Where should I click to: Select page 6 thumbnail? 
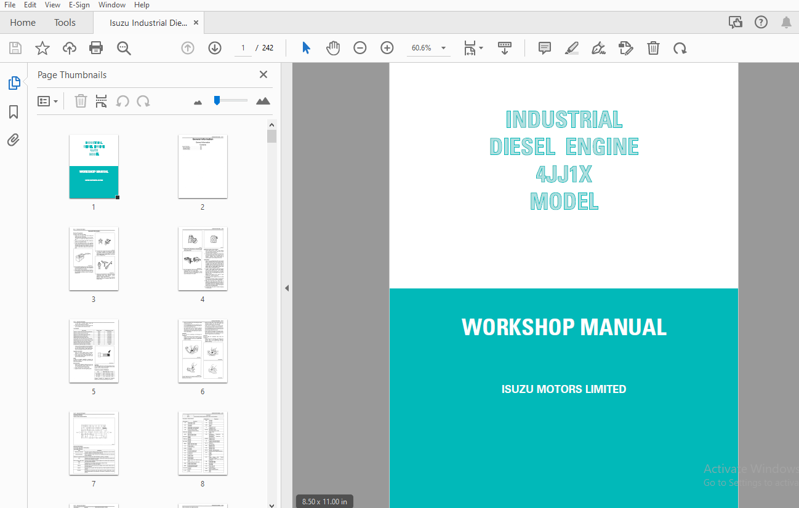[203, 351]
